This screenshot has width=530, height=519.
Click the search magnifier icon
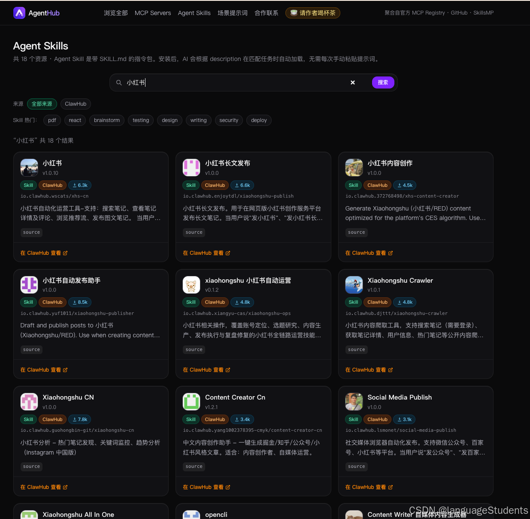tap(119, 82)
